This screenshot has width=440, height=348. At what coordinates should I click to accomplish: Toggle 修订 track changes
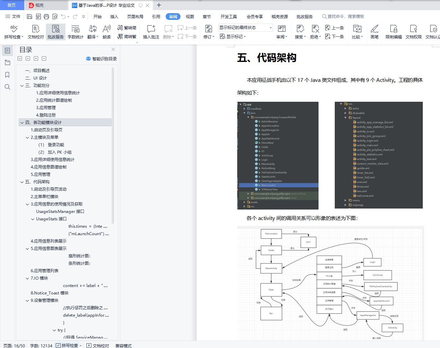pos(209,32)
